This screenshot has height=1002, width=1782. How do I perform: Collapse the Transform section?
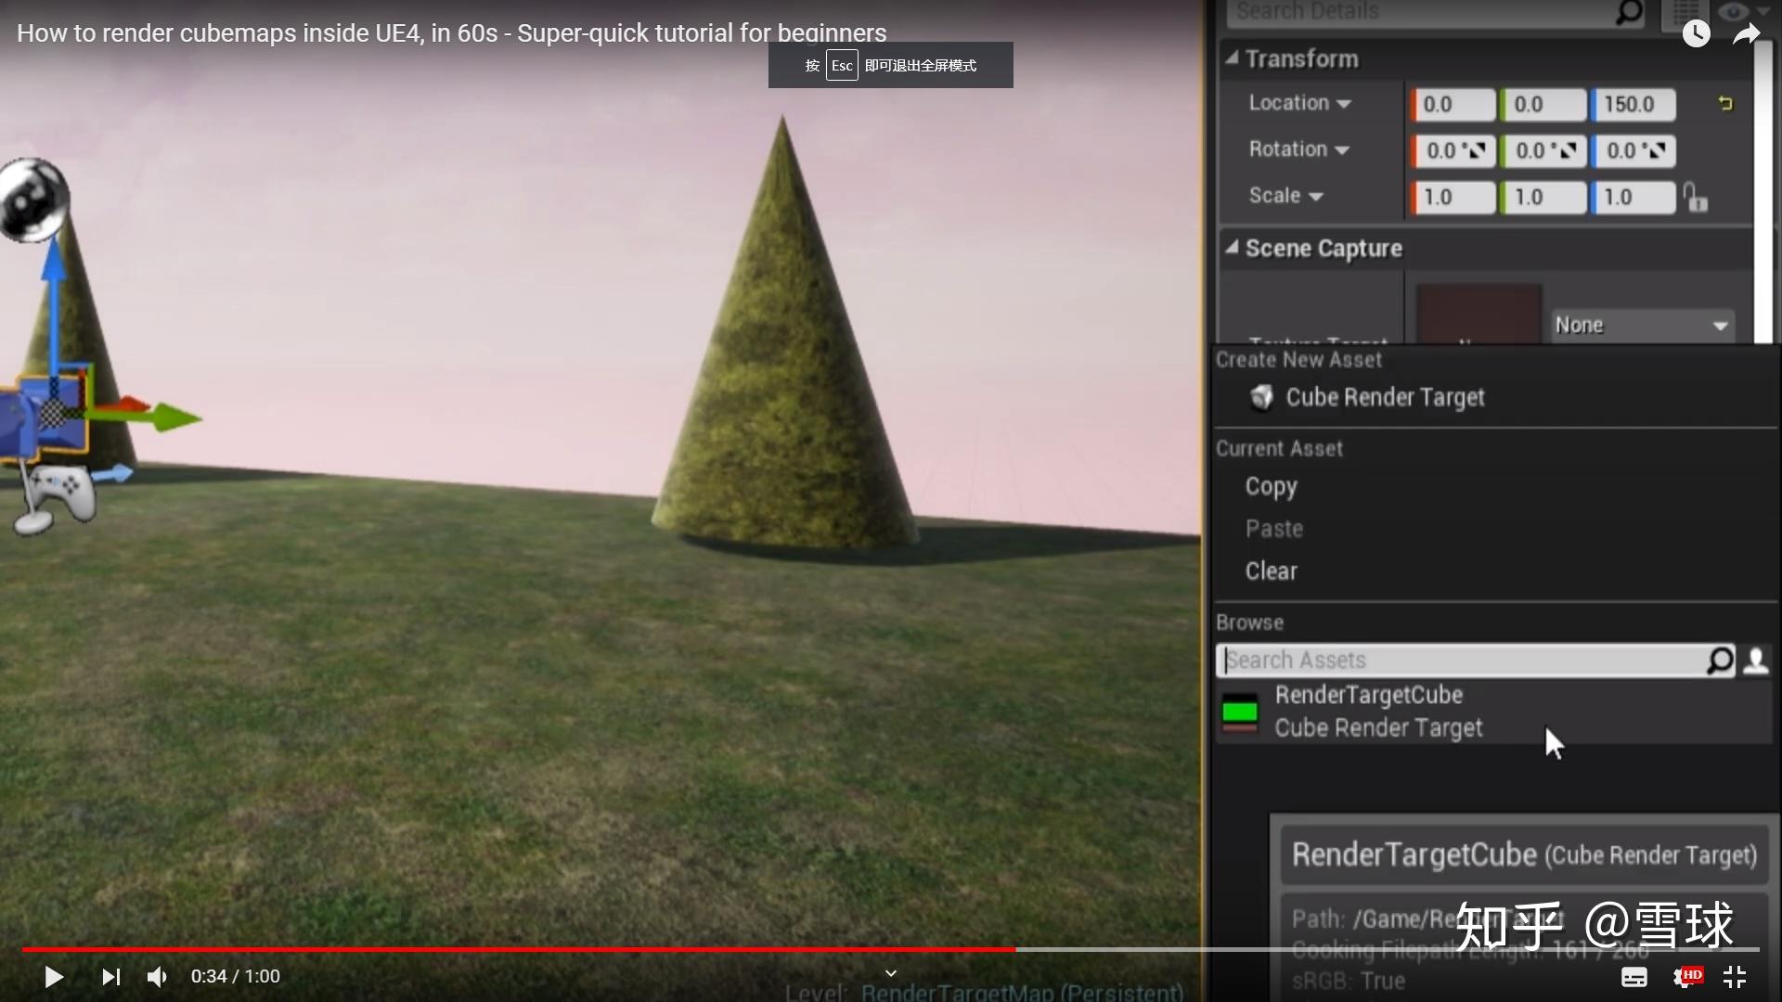click(x=1233, y=56)
